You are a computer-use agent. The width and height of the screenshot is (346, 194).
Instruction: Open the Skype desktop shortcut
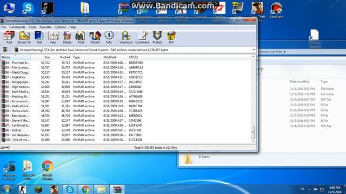coord(28,9)
